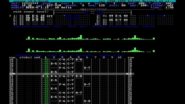Click the filter off setting
The image size is (185, 104).
170,5
